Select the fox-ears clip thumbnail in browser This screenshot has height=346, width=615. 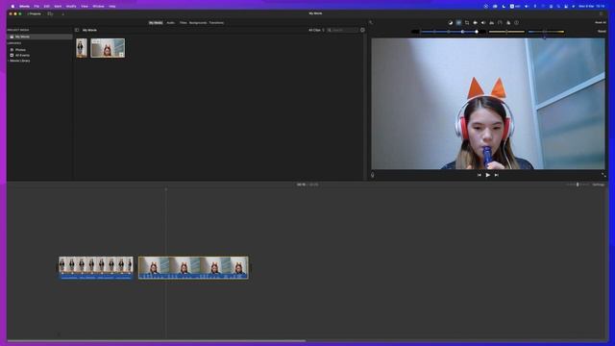108,48
